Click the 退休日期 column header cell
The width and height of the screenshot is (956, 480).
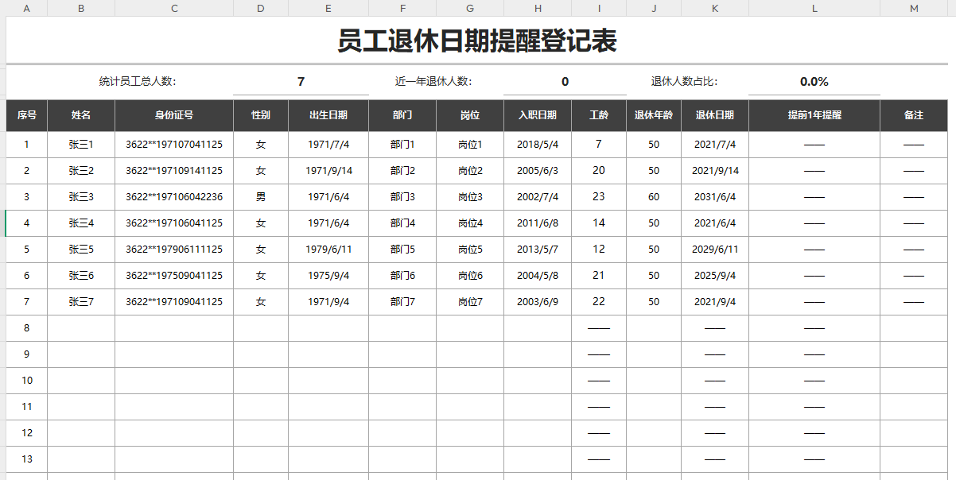pyautogui.click(x=715, y=115)
